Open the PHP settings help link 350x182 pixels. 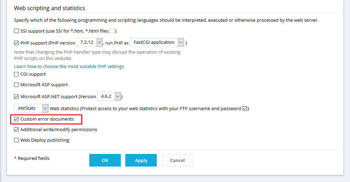click(69, 66)
